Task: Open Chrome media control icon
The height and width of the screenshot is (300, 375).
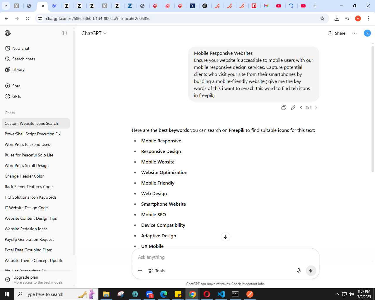Action: [347, 18]
